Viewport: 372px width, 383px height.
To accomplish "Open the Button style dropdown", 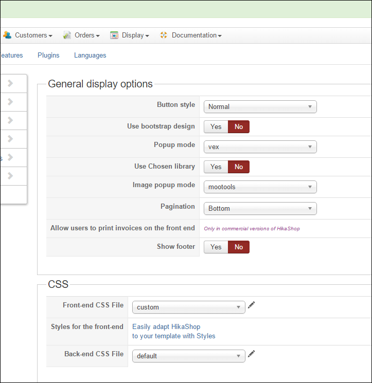I will pyautogui.click(x=260, y=107).
